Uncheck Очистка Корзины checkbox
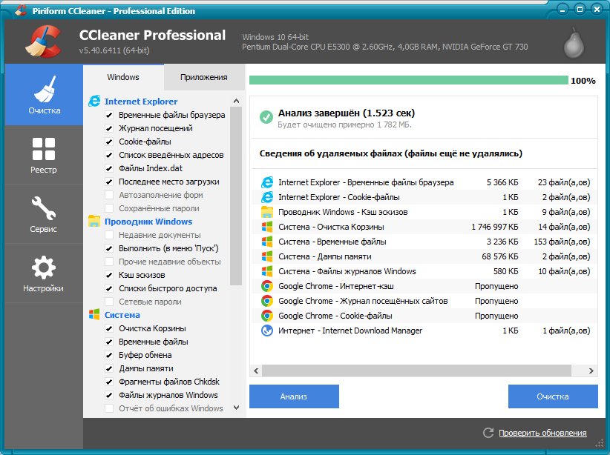Screen dimensions: 610x455 109,328
